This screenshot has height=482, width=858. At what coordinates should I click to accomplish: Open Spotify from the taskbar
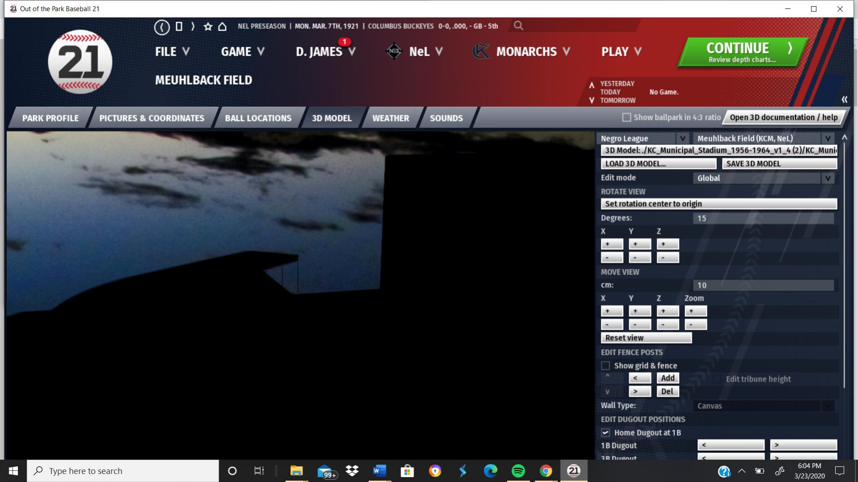click(518, 471)
